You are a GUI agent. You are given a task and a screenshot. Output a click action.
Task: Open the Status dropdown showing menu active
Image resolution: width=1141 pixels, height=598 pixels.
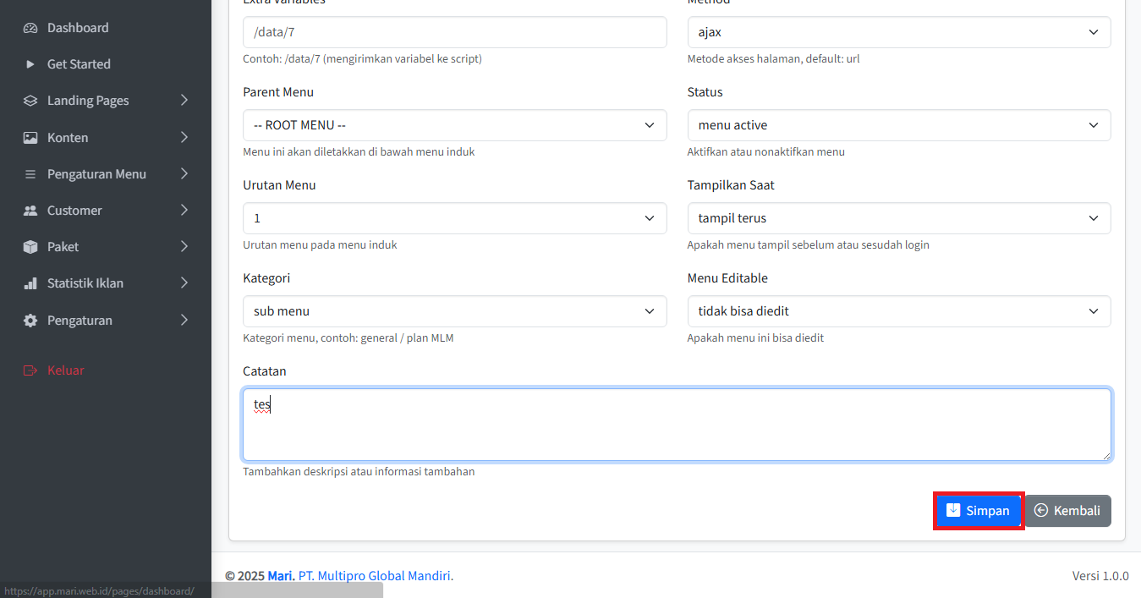pyautogui.click(x=898, y=125)
